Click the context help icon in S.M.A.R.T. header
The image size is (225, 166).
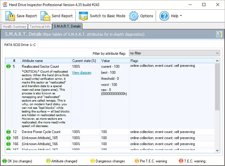click(x=219, y=34)
